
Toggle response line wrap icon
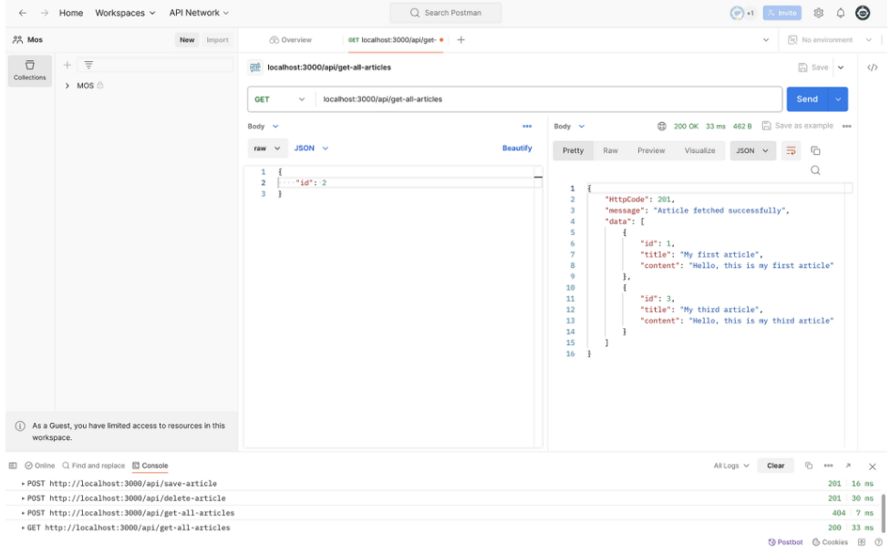pyautogui.click(x=791, y=151)
